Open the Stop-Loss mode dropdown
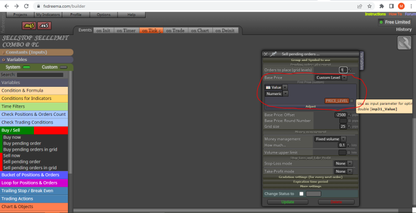This screenshot has width=416, height=213. [x=343, y=163]
